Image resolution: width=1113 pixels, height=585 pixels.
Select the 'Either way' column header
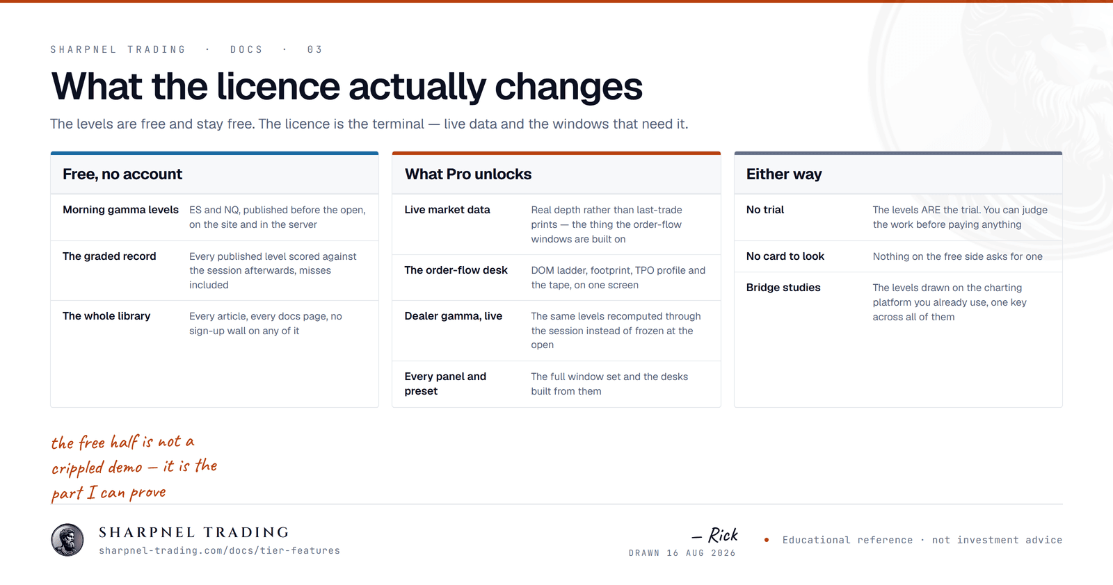(x=898, y=174)
